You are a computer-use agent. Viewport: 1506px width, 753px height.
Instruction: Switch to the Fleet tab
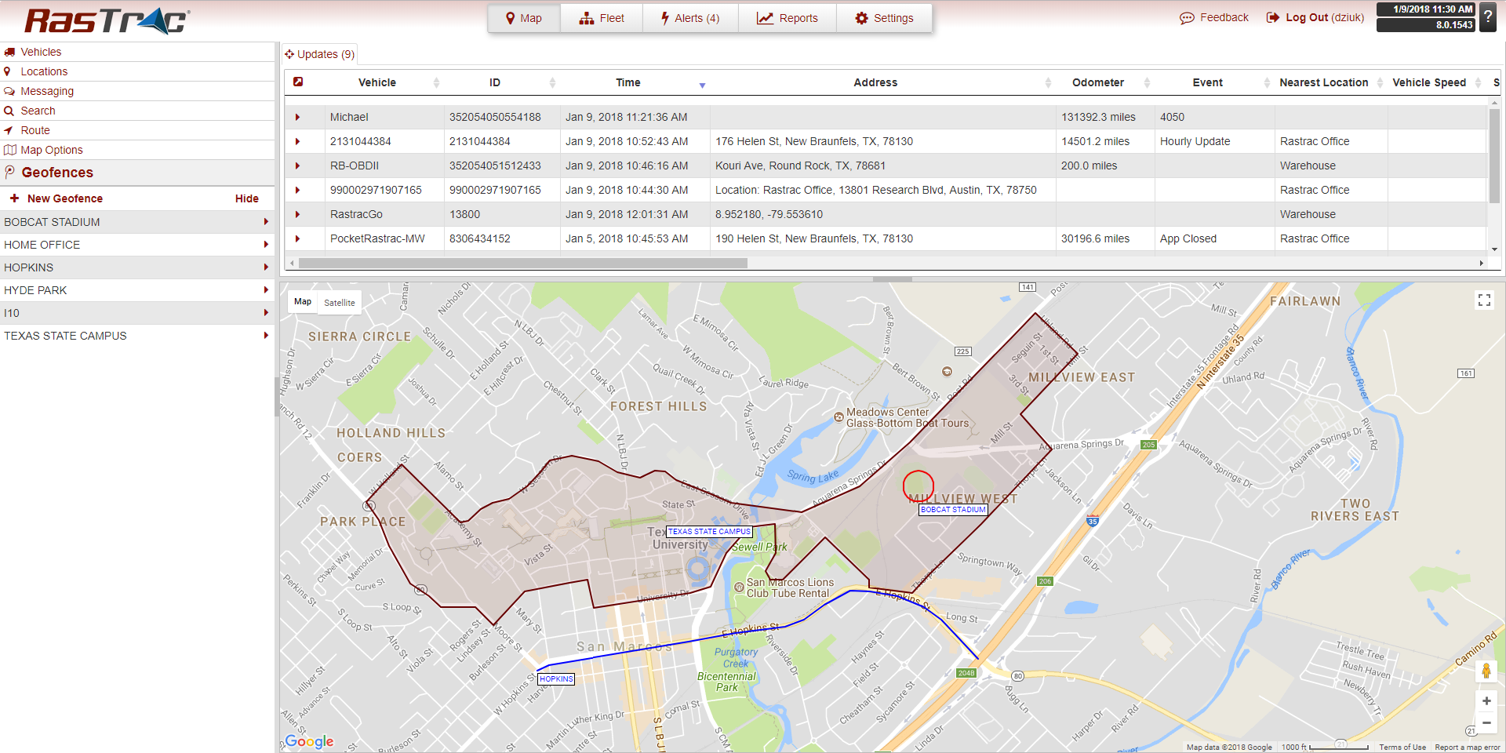point(602,17)
